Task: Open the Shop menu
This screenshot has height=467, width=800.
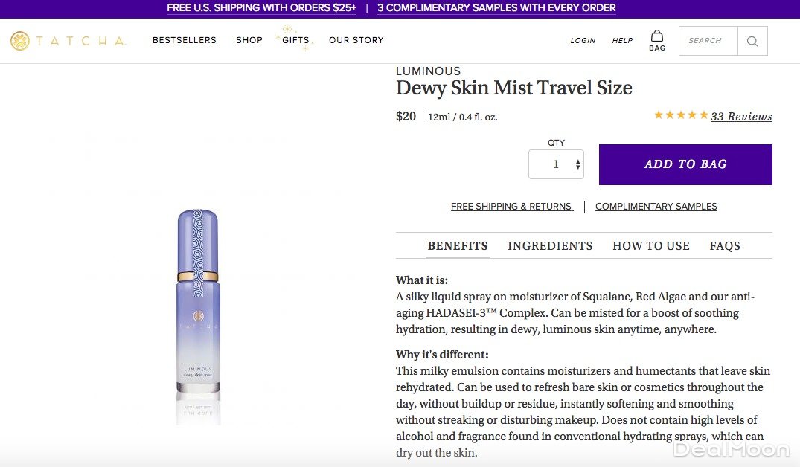Action: point(249,40)
